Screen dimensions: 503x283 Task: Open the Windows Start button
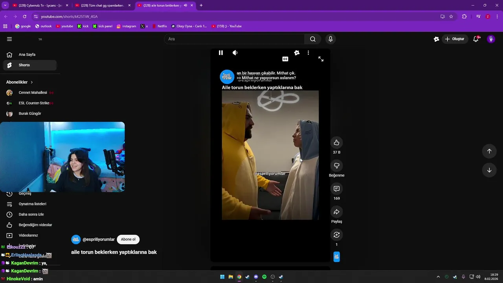(222, 277)
